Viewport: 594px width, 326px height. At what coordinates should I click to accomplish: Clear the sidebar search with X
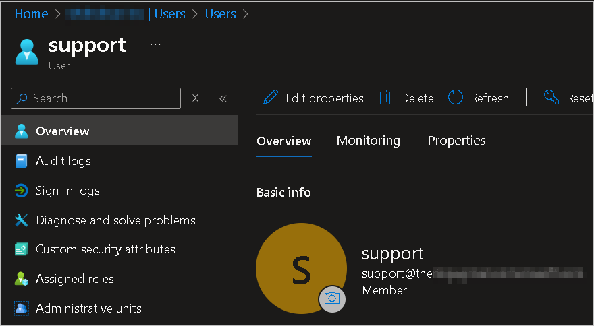[195, 98]
